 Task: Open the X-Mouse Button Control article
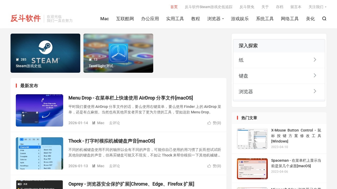[x=296, y=136]
